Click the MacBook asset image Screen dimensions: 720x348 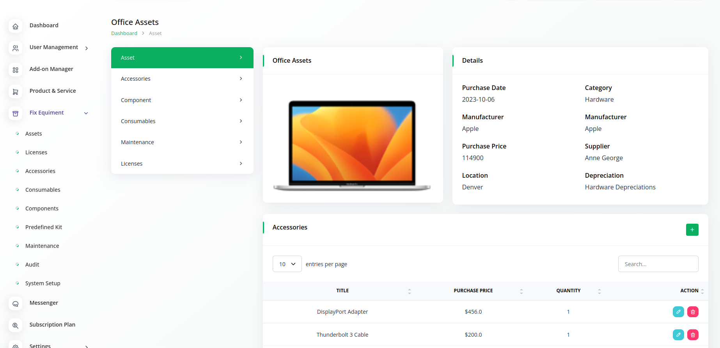pos(352,145)
